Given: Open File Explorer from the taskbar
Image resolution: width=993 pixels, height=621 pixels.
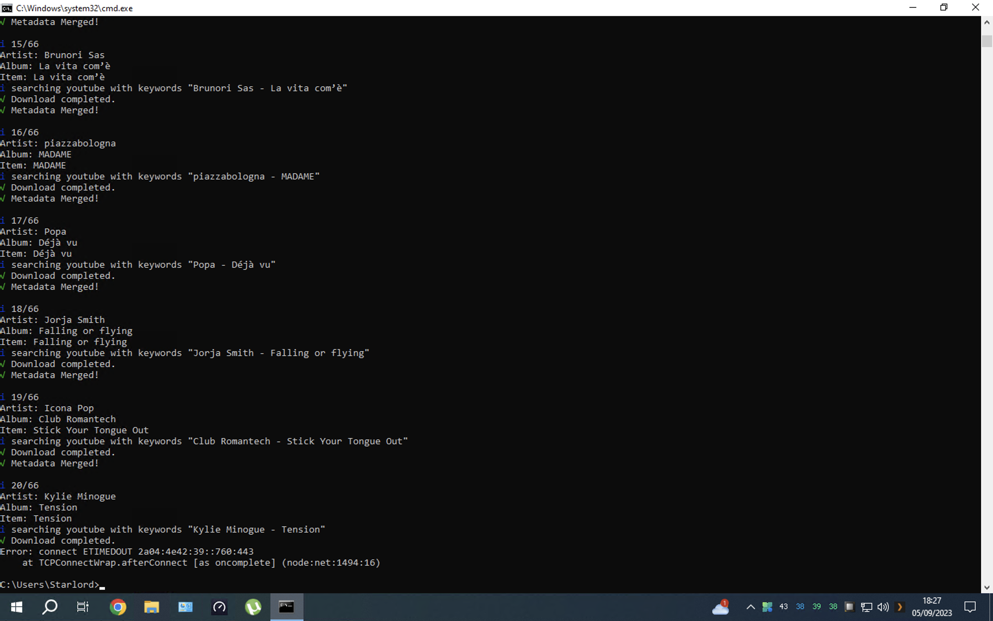Looking at the screenshot, I should click(151, 607).
